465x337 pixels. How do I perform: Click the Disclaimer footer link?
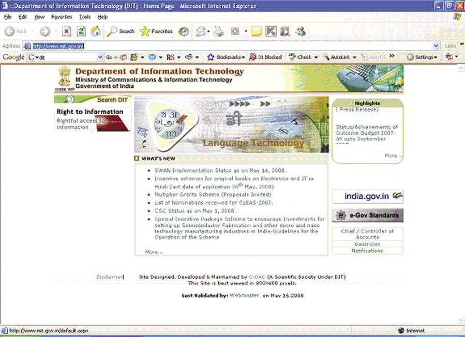tap(110, 277)
